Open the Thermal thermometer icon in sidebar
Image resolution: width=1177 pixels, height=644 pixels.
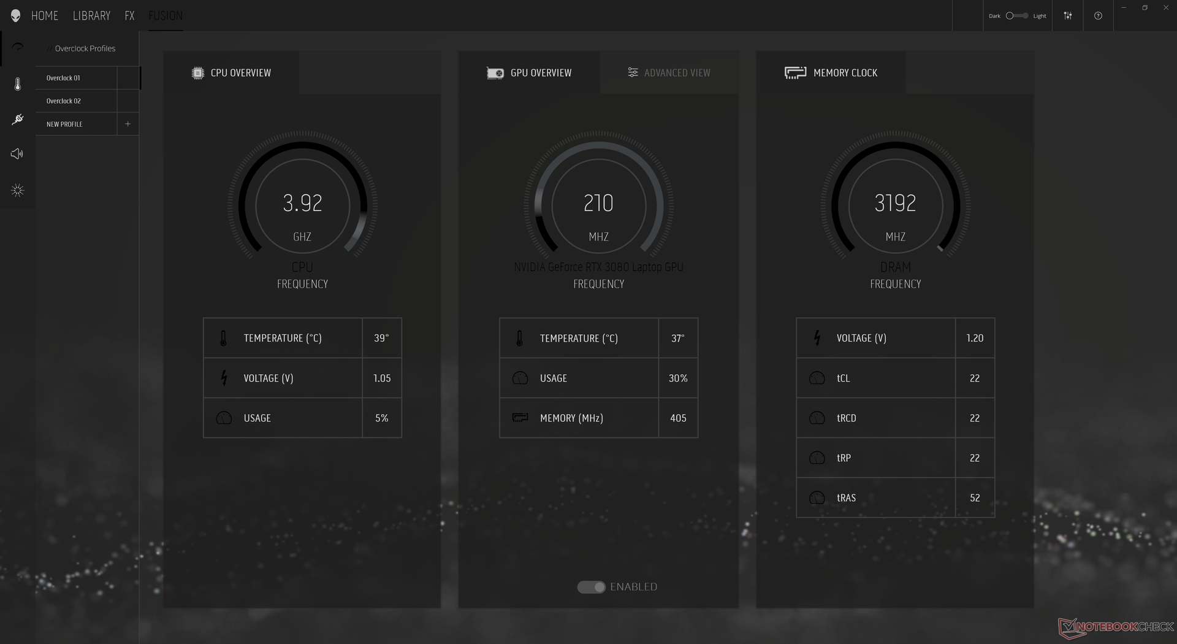pyautogui.click(x=18, y=84)
